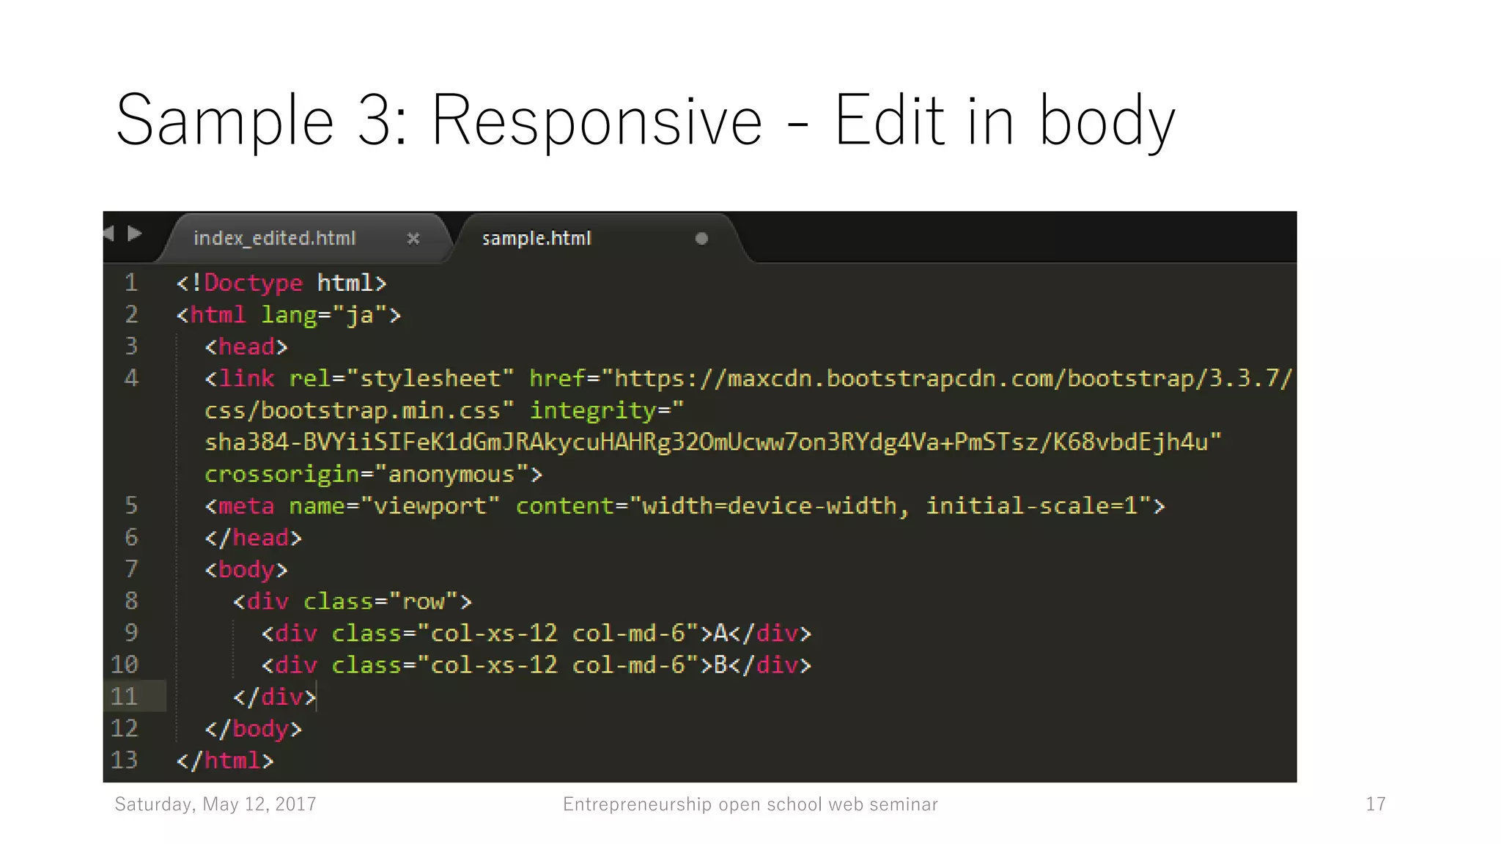1501x844 pixels.
Task: Click line number 11 in the gutter
Action: point(125,696)
